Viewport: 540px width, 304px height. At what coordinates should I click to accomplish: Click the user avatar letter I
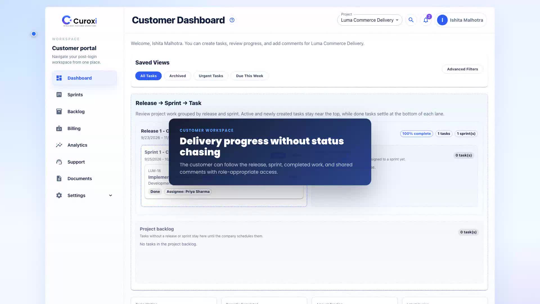442,20
